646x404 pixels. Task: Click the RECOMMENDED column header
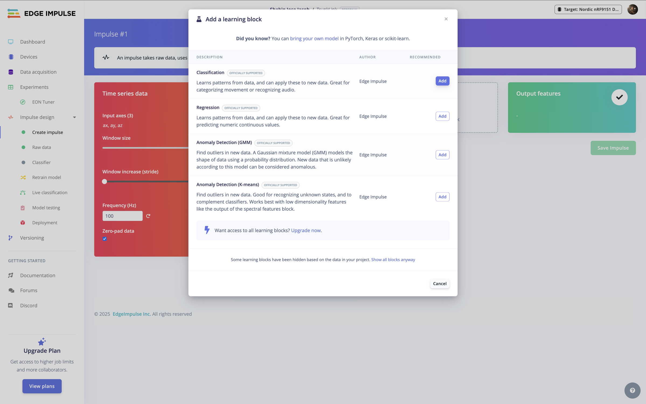coord(425,57)
